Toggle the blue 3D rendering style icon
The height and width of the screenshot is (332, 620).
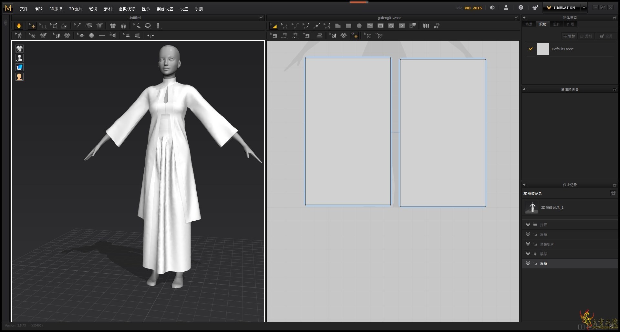click(x=19, y=67)
